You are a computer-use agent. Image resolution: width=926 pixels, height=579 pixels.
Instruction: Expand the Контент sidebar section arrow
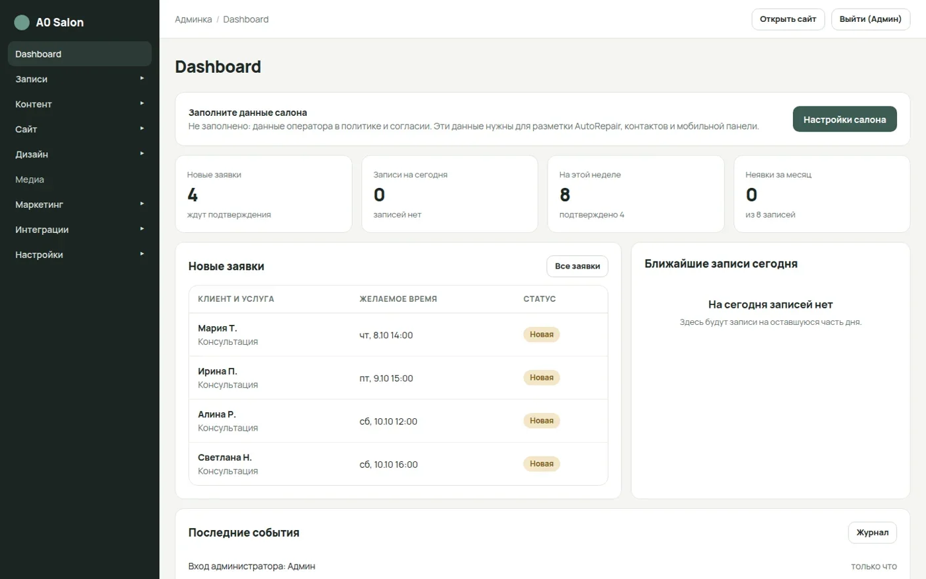pyautogui.click(x=142, y=104)
